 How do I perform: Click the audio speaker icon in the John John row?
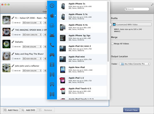pyautogui.click(x=45, y=71)
